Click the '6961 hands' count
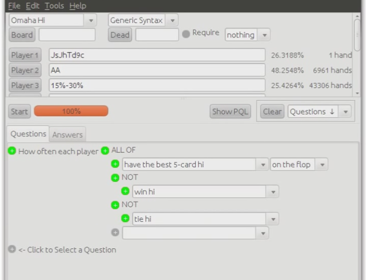 [332, 70]
